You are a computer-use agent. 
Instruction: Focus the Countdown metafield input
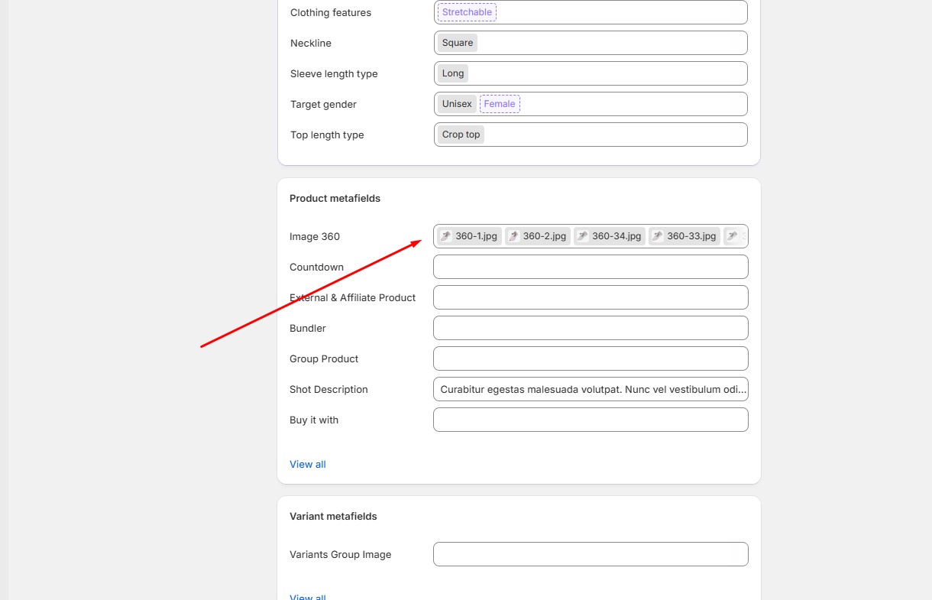pyautogui.click(x=590, y=267)
